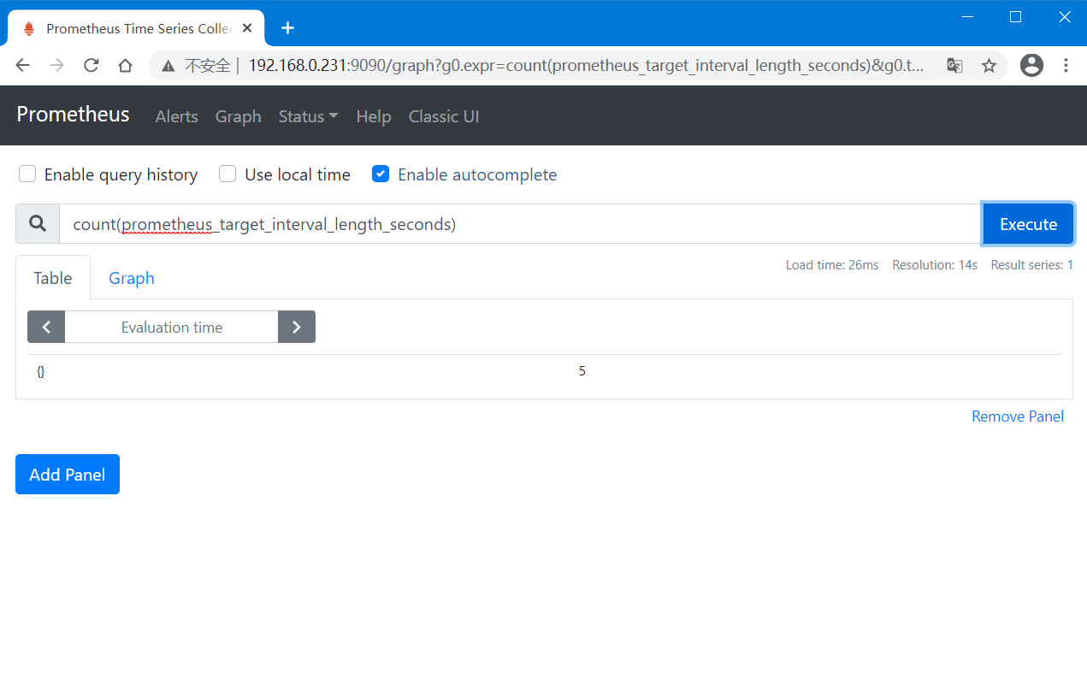
Task: Open the Alerts page
Action: (x=177, y=116)
